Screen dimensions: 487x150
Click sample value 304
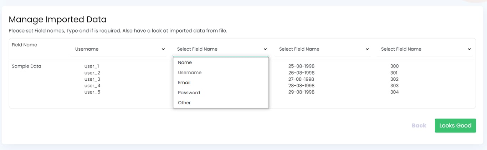coord(394,92)
